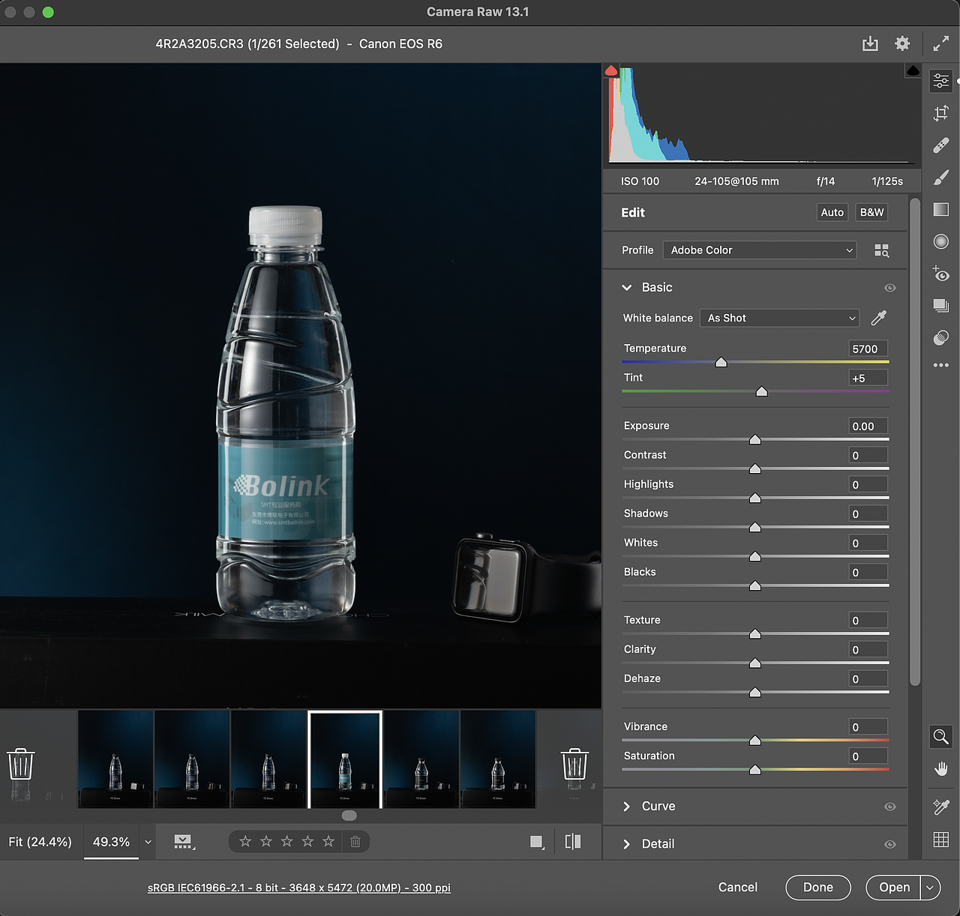Select the Adjustment Brush tool
Image resolution: width=960 pixels, height=916 pixels.
(941, 177)
